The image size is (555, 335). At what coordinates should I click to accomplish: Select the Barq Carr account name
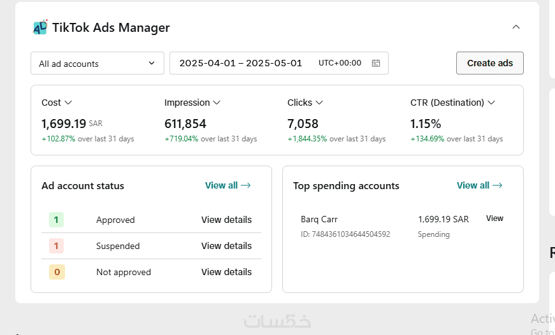(319, 219)
